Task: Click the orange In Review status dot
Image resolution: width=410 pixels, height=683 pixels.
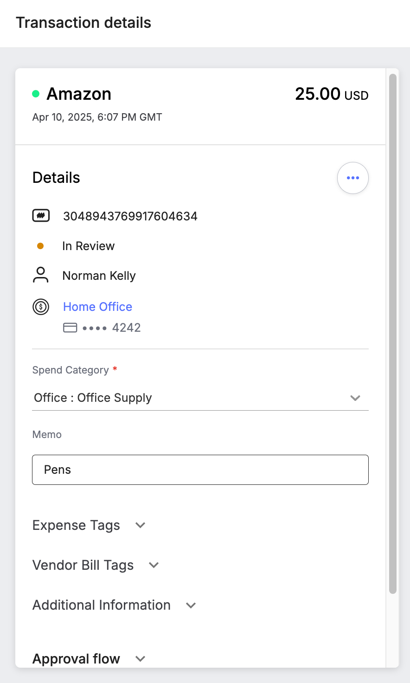Action: (40, 246)
